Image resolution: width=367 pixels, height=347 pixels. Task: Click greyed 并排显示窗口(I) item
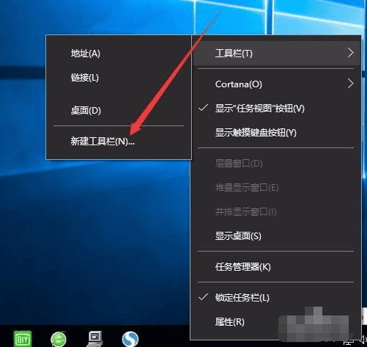click(276, 212)
